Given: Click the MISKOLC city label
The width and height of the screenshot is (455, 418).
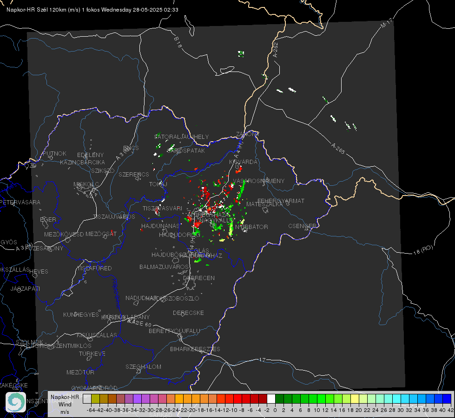Looking at the screenshot, I should coord(86,184).
